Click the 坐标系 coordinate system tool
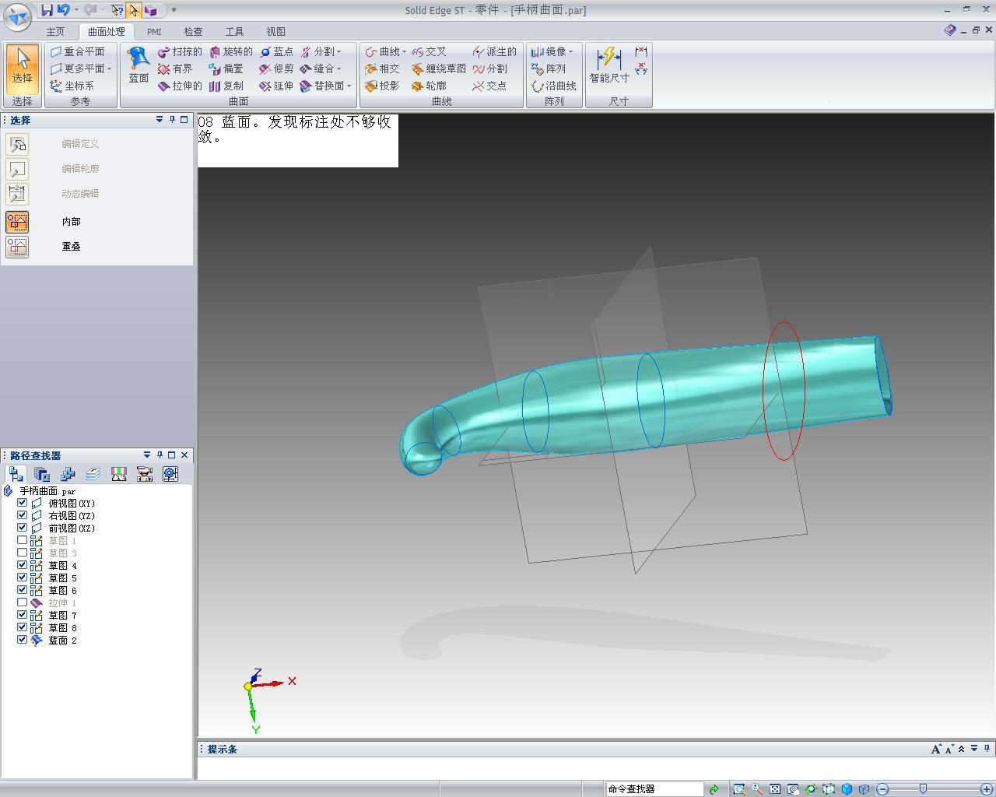Image resolution: width=996 pixels, height=797 pixels. click(72, 86)
